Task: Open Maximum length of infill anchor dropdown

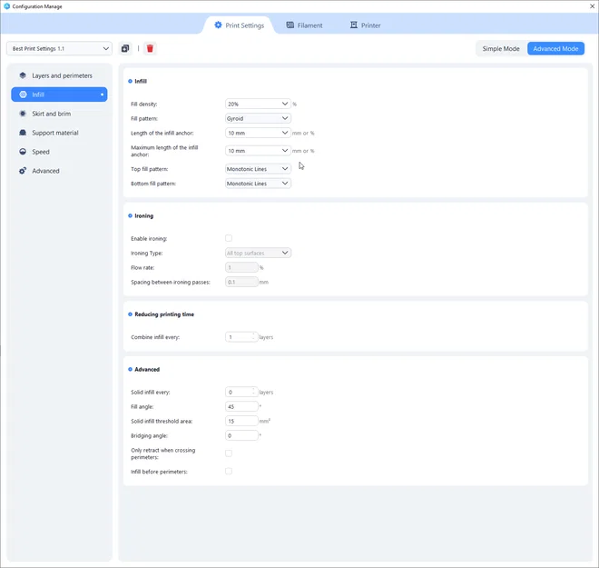Action: [x=258, y=151]
